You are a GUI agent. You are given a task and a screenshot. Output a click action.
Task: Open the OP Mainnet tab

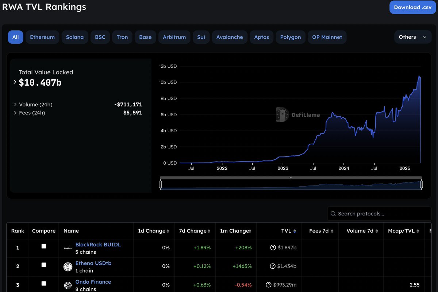click(327, 37)
